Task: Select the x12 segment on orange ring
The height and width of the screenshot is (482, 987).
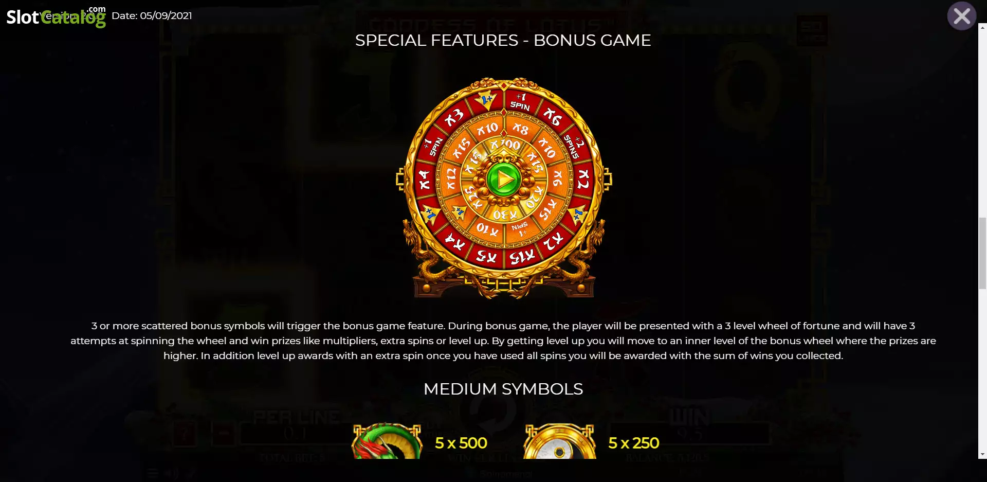Action: (450, 178)
